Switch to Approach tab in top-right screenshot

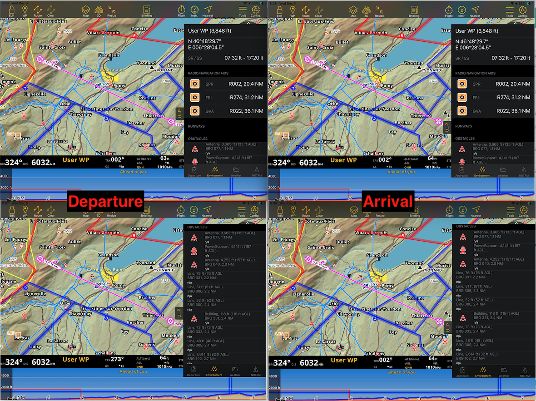pyautogui.click(x=462, y=171)
